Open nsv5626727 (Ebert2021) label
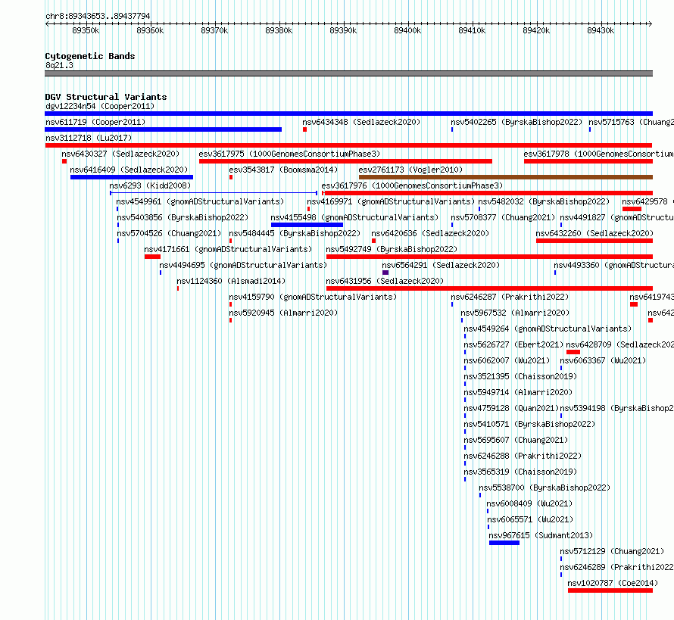This screenshot has width=674, height=620. point(513,344)
